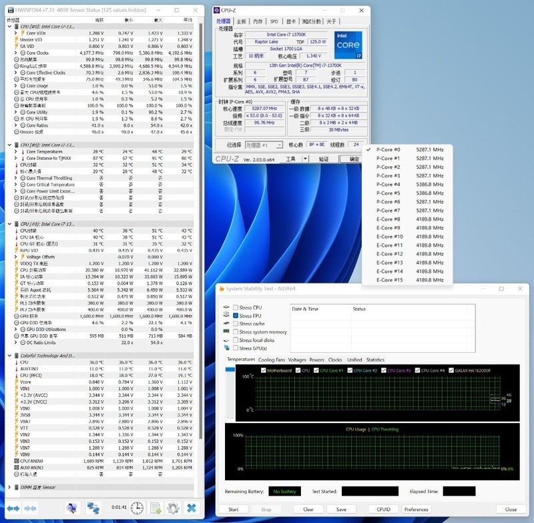Click the memory icon beside Stress system memory
Screen dimensions: 534x523
click(225, 332)
